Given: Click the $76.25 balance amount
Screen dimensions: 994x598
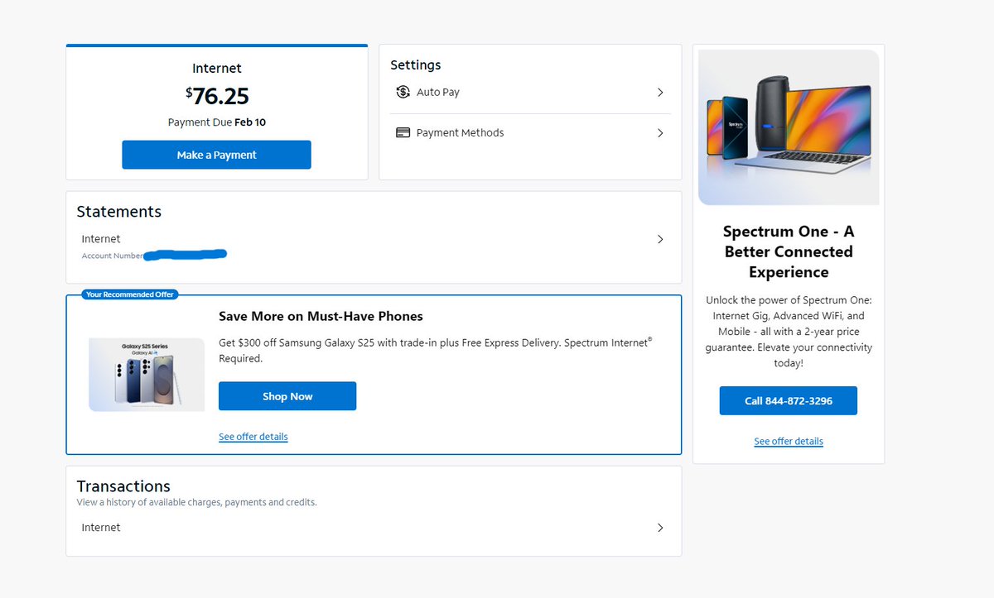Looking at the screenshot, I should point(217,96).
